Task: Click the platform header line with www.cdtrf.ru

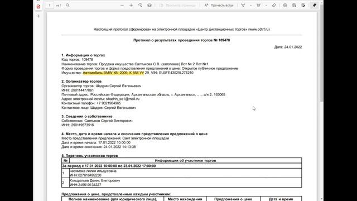Action: pyautogui.click(x=181, y=30)
